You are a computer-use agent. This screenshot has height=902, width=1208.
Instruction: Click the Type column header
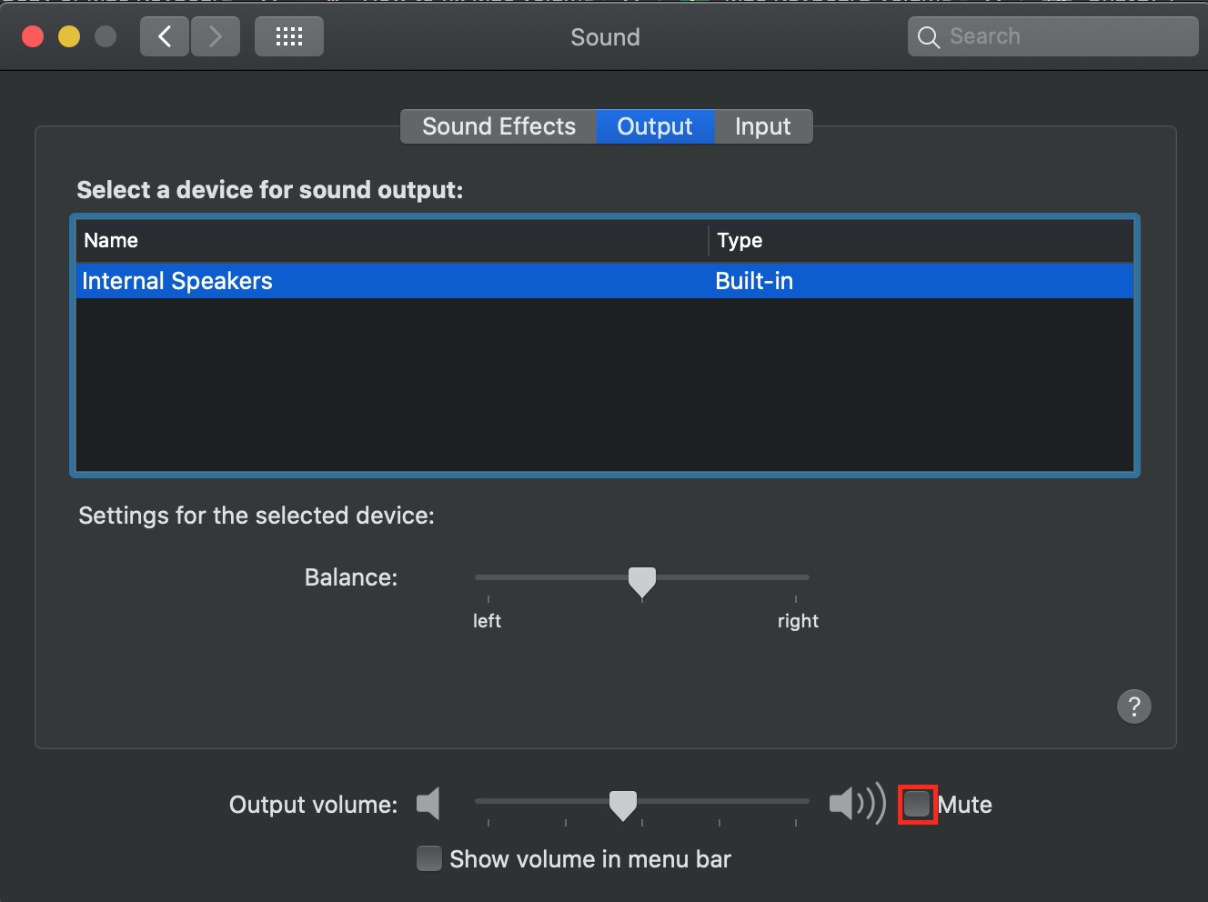[921, 241]
